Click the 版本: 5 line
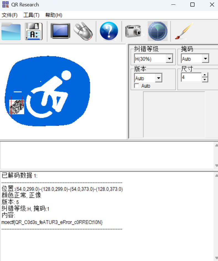This screenshot has height=261, width=218. 10,202
